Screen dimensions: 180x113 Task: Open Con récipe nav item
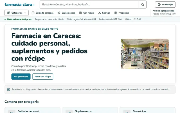tap(87, 13)
